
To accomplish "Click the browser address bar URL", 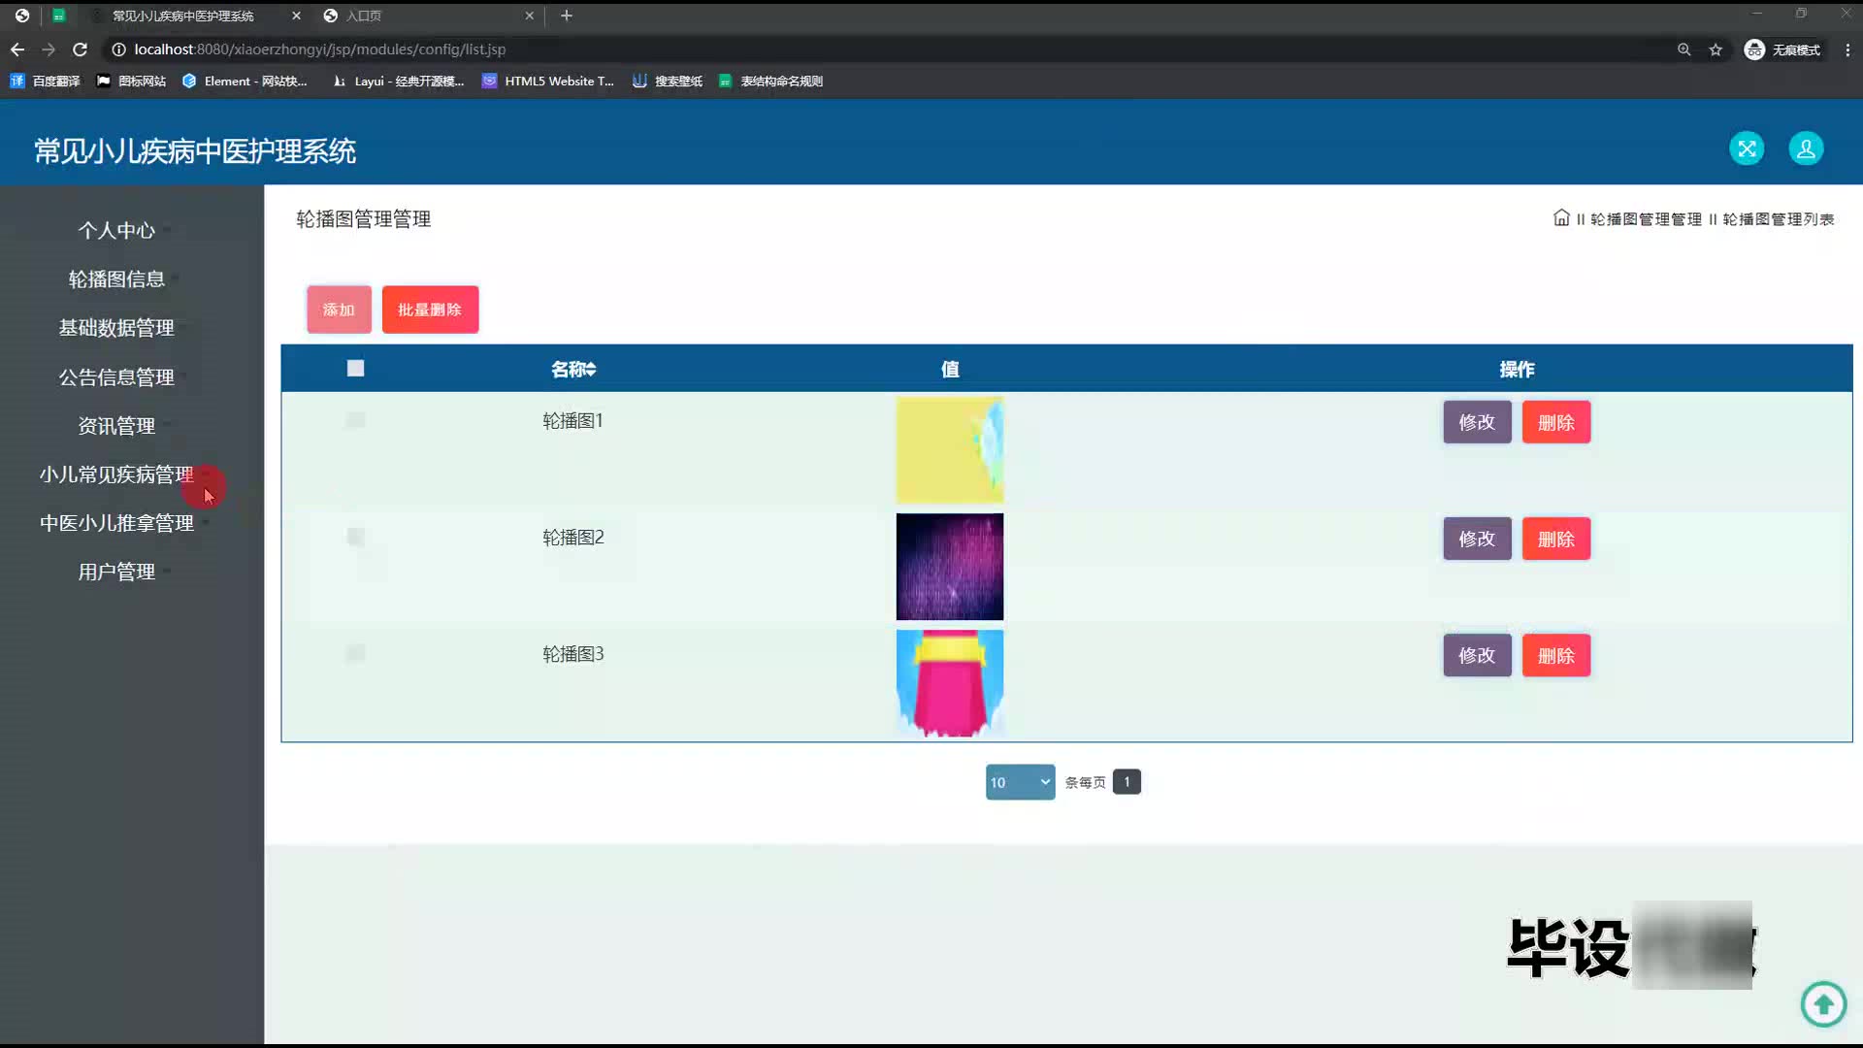I will [320, 49].
